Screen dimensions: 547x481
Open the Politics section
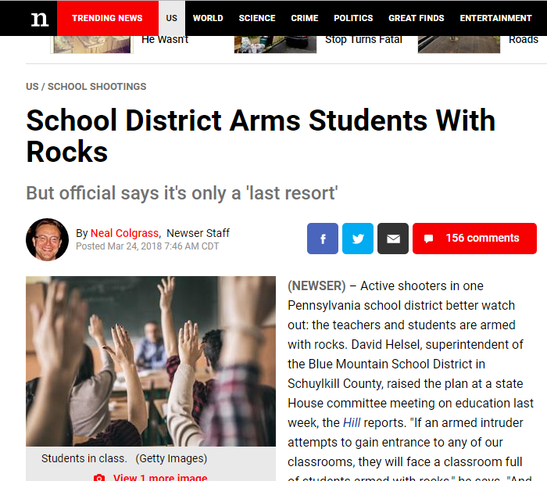coord(353,18)
